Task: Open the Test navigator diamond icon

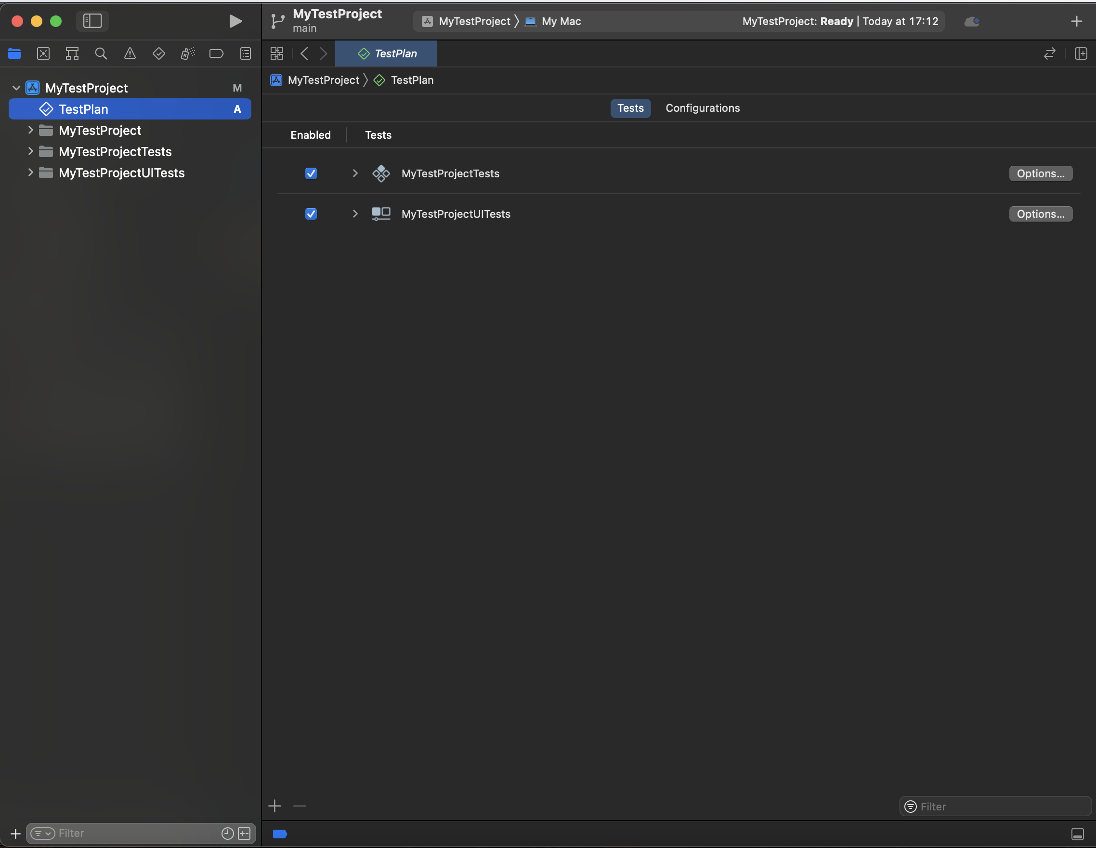Action: coord(158,53)
